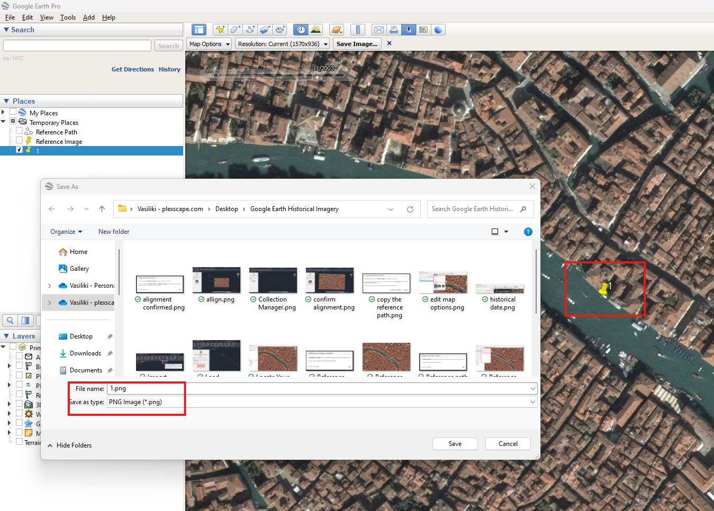Open the Map Options dropdown

click(210, 44)
